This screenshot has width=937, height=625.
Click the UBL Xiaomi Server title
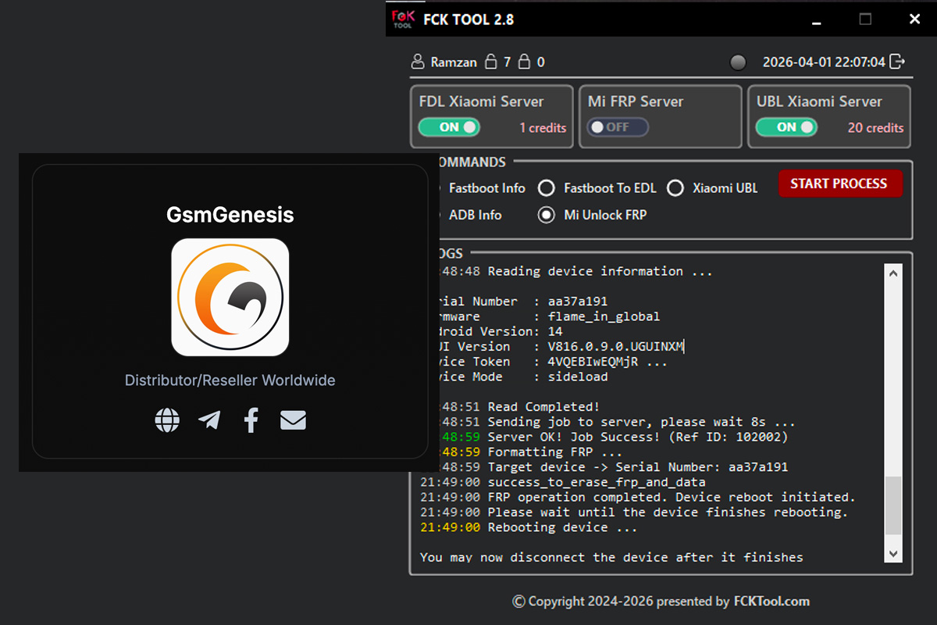point(819,102)
